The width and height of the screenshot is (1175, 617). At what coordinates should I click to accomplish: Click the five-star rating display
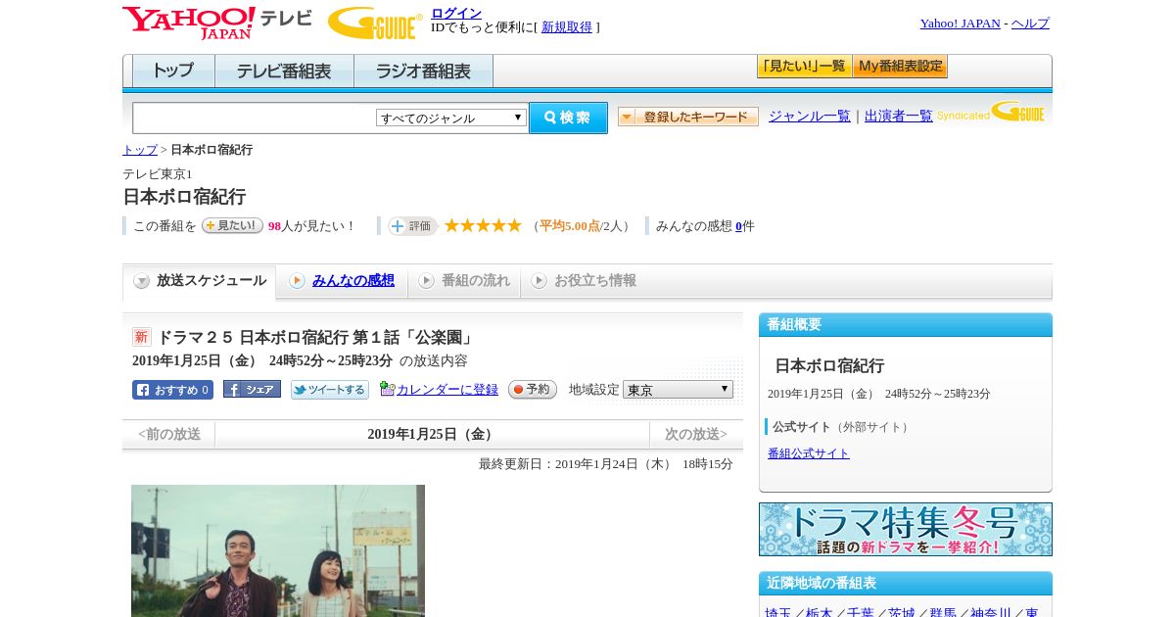pyautogui.click(x=483, y=225)
